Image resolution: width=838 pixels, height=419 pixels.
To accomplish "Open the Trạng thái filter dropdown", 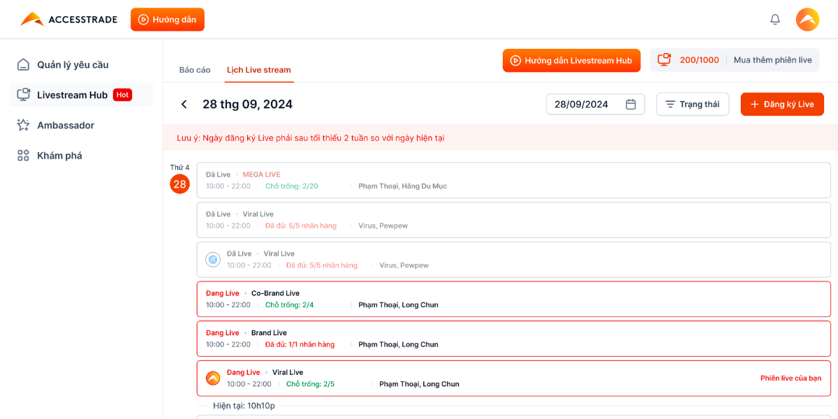I will click(692, 105).
